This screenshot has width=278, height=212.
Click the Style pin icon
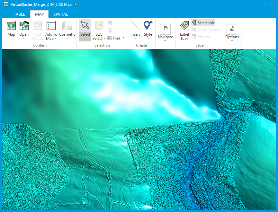coord(148,25)
